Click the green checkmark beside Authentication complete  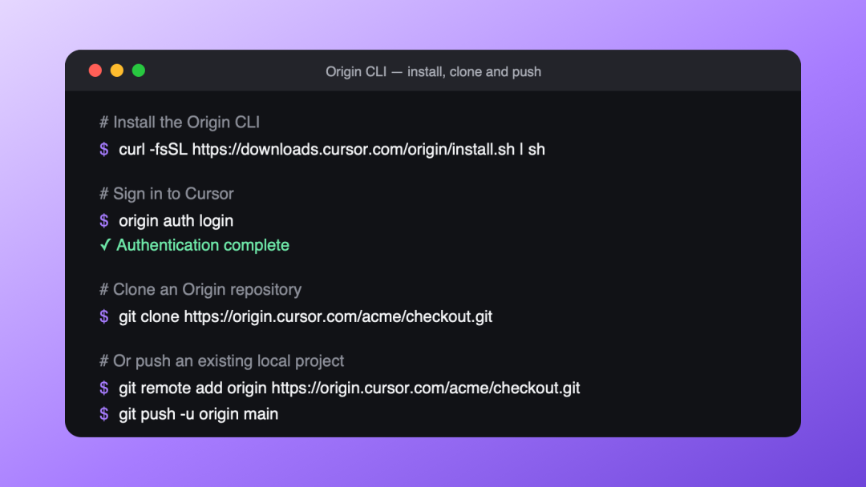[105, 245]
